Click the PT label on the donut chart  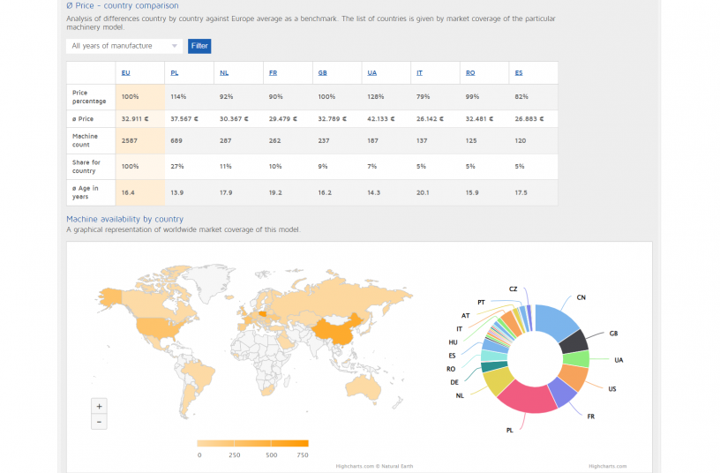tap(481, 302)
